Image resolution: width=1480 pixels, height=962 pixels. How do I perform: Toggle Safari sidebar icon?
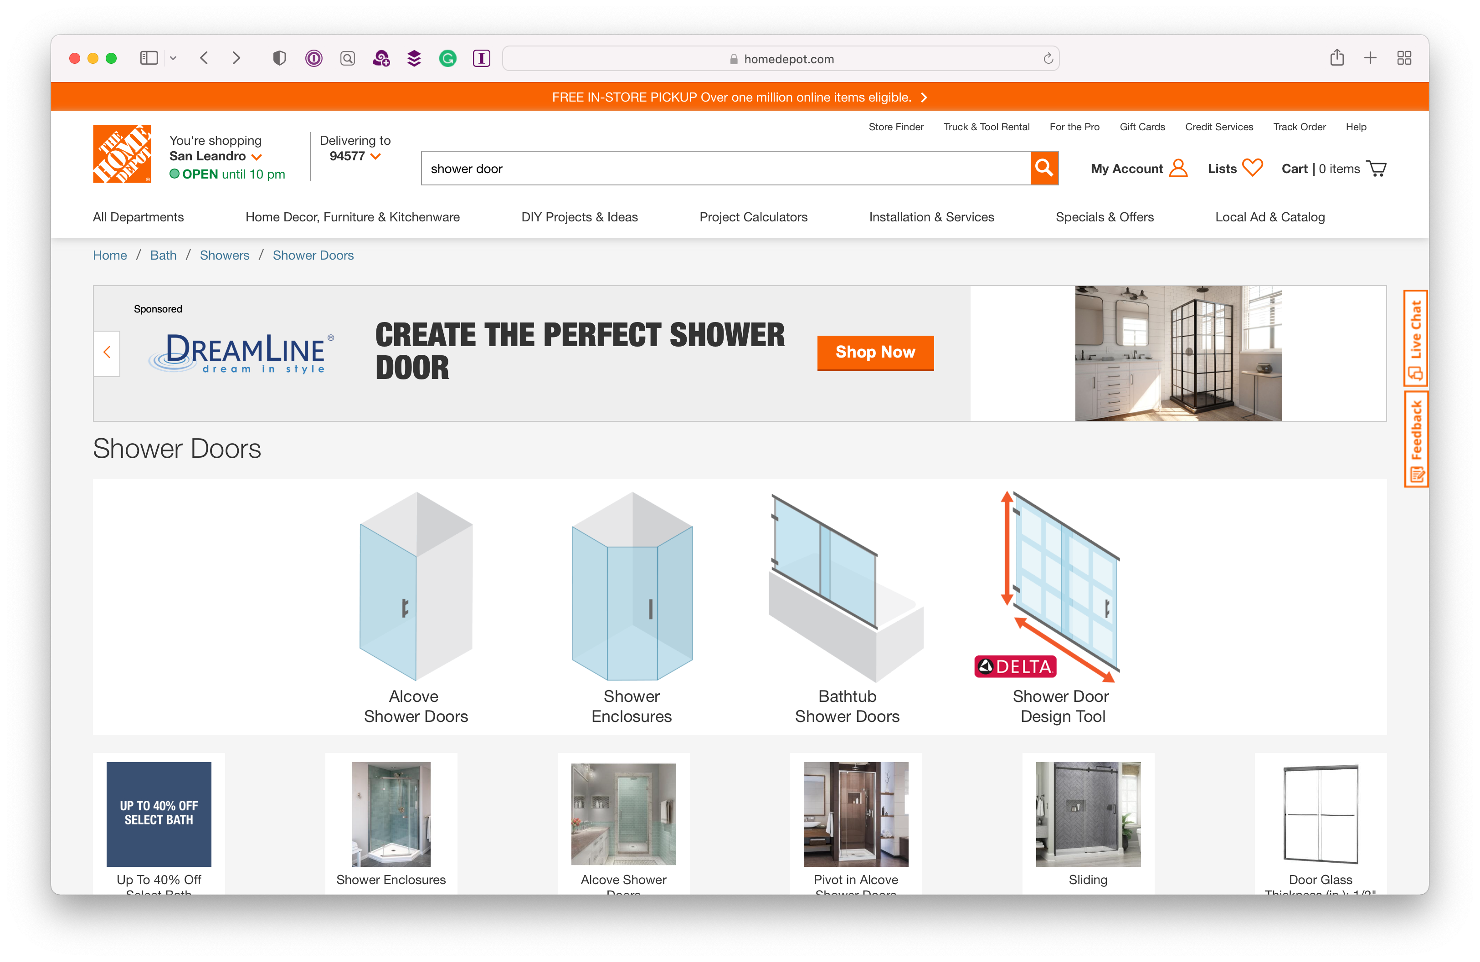[149, 58]
